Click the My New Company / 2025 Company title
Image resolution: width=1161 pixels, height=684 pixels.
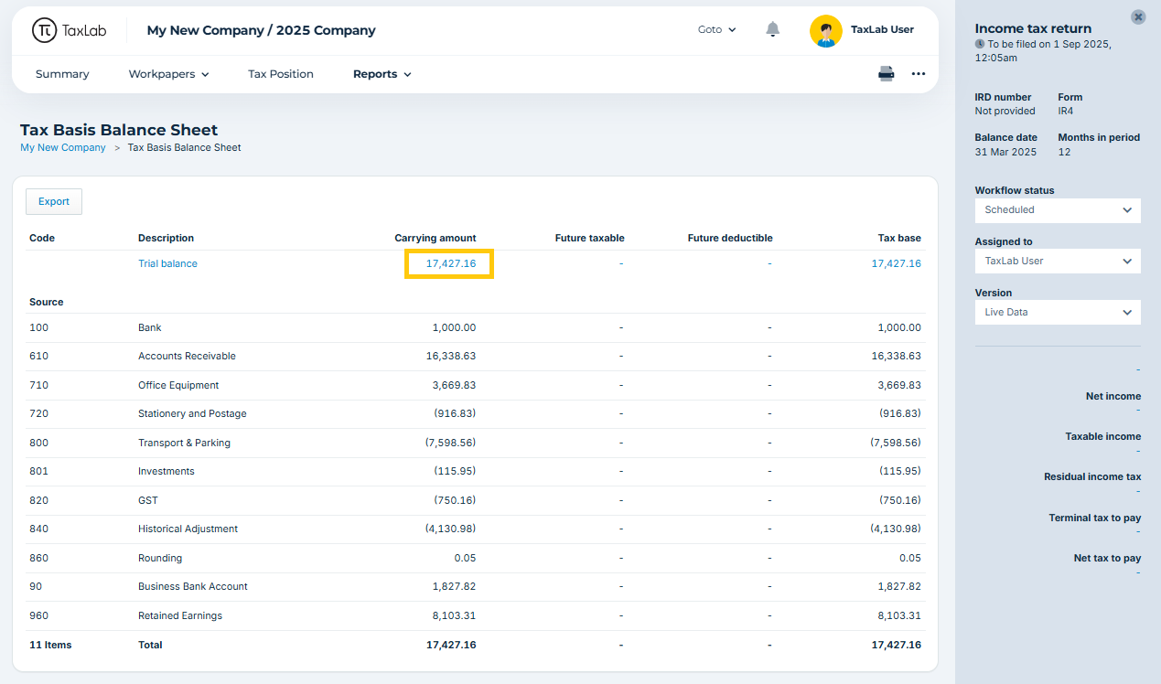click(x=261, y=30)
